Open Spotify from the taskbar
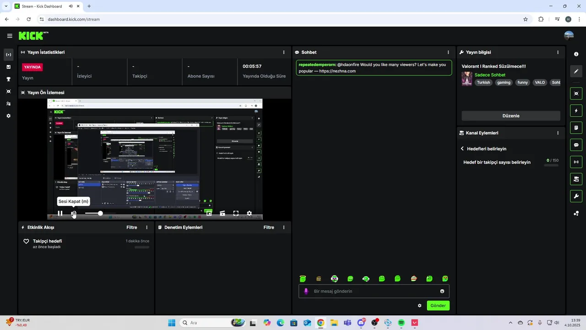Screen dimensions: 586x330 (402, 323)
